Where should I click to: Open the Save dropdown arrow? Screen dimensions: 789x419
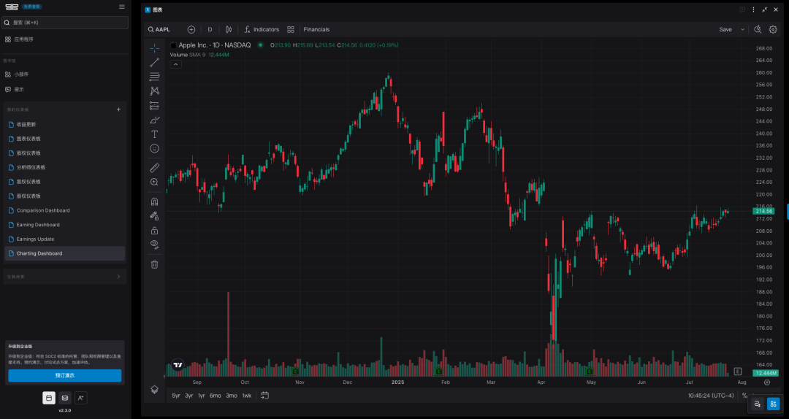743,30
